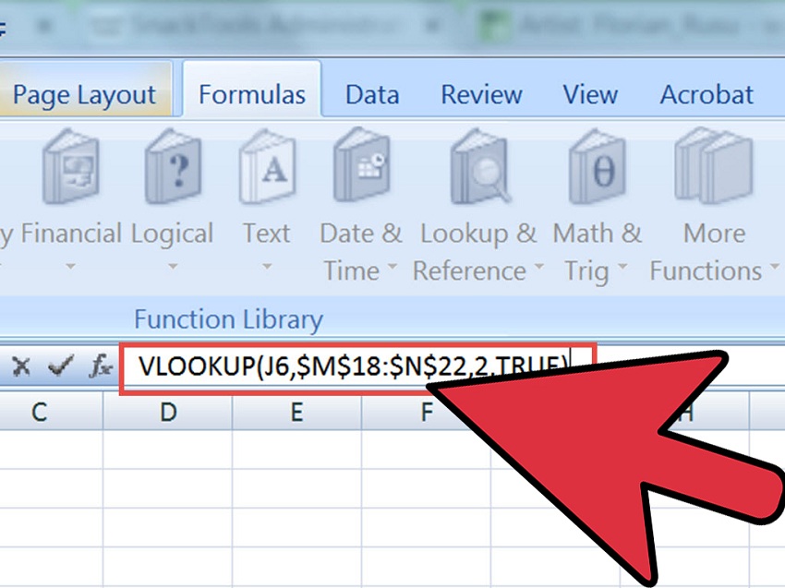785x588 pixels.
Task: Open the Math & Trig functions icon
Action: [597, 166]
